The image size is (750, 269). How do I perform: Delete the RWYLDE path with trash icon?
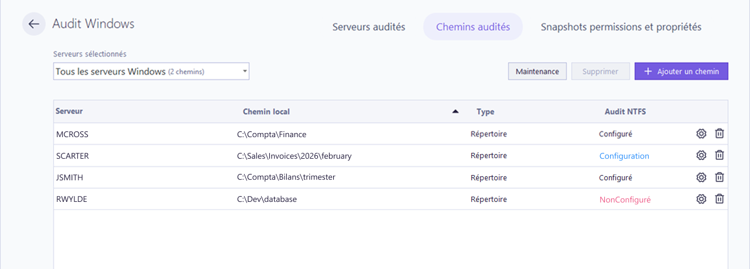[x=720, y=199]
